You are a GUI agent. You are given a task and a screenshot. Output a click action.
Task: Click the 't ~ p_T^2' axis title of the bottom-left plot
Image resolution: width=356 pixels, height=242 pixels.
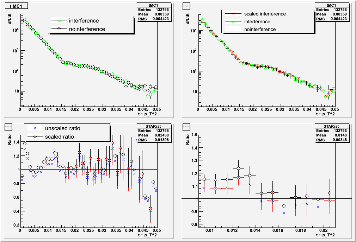pyautogui.click(x=148, y=235)
